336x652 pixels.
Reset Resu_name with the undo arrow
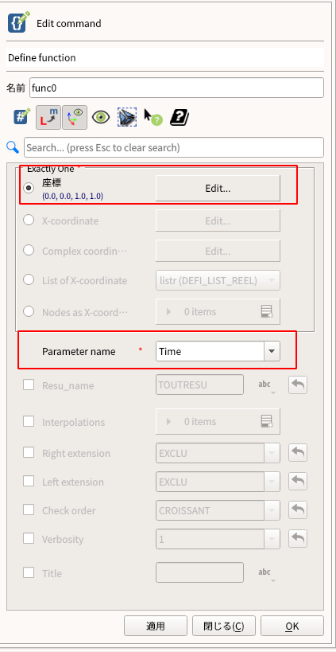[298, 385]
